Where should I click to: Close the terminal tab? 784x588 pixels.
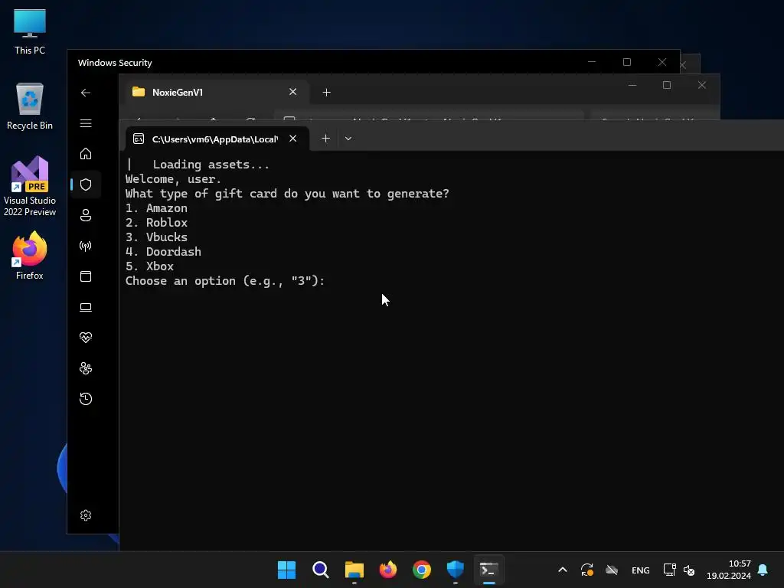pos(293,139)
